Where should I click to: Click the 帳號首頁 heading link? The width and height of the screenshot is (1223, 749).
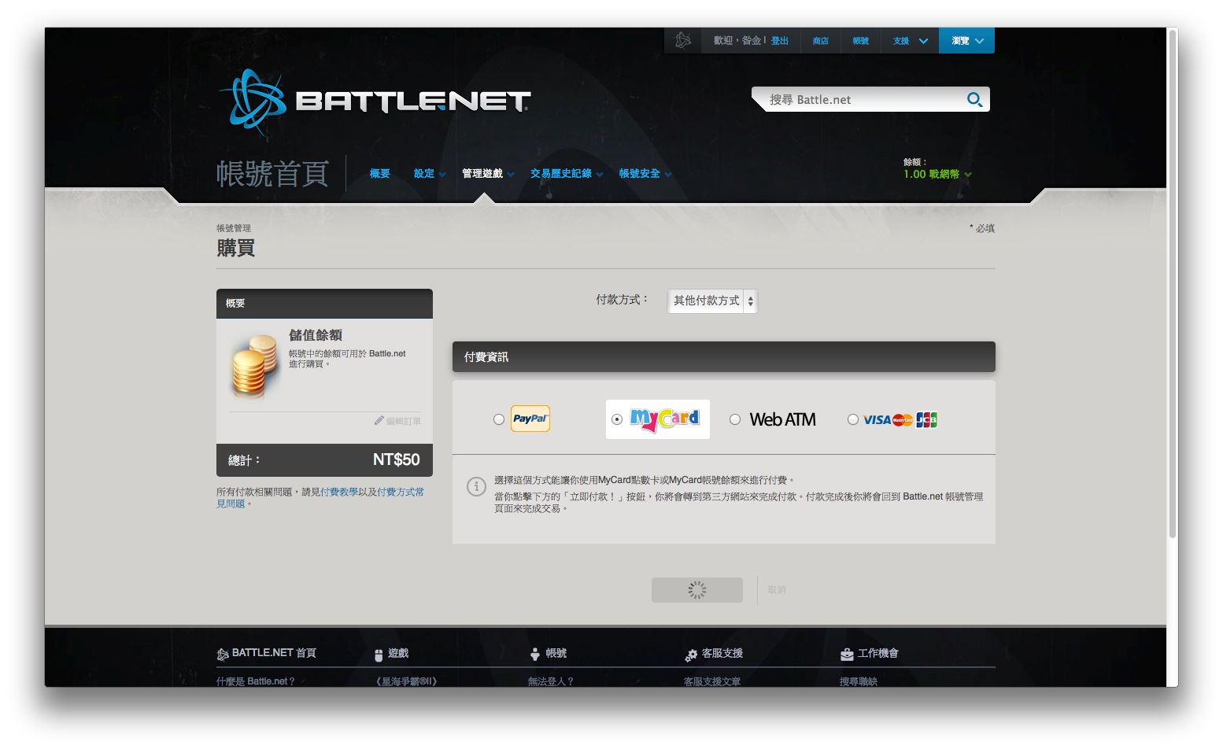coord(272,174)
